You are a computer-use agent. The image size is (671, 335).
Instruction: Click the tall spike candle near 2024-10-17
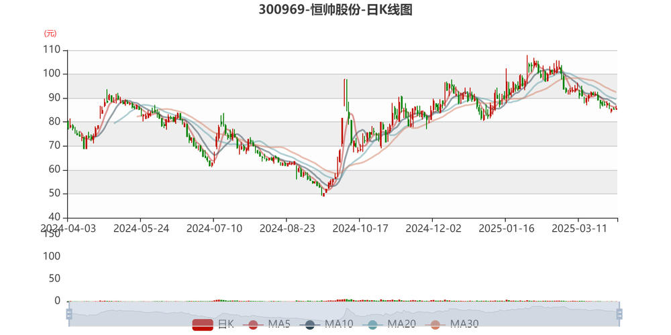pyautogui.click(x=344, y=92)
